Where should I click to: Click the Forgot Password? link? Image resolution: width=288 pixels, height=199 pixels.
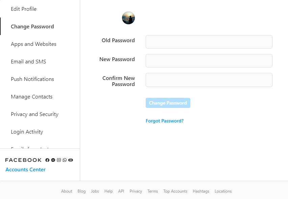165,121
